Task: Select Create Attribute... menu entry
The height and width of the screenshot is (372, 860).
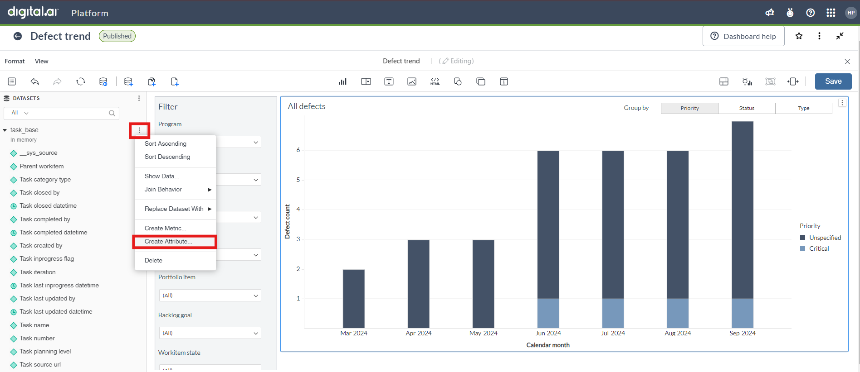Action: (176, 241)
